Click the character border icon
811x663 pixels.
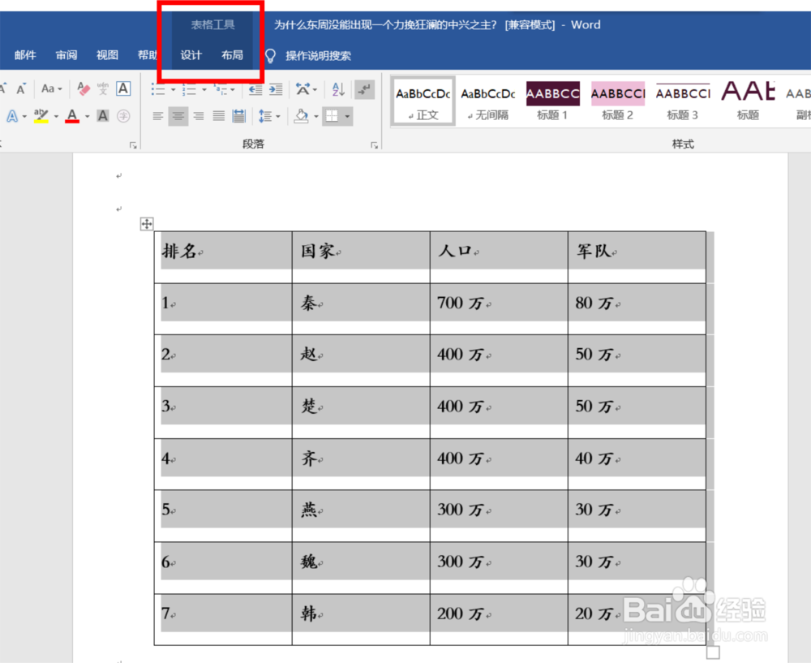(x=122, y=88)
